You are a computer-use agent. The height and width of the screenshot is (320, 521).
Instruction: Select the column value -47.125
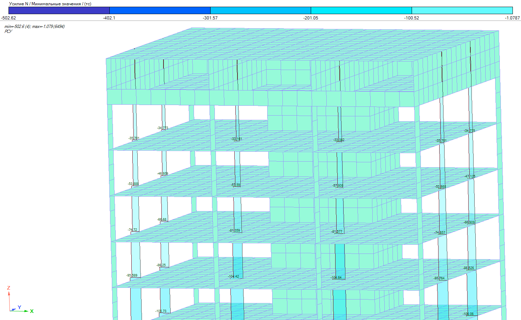[x=470, y=176]
